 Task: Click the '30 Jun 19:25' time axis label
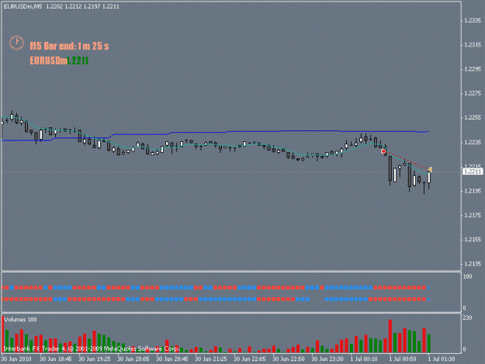tap(95, 359)
